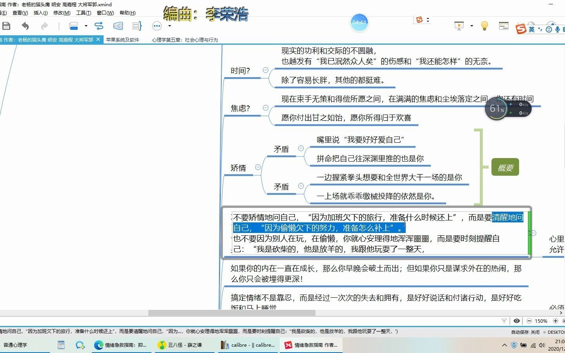Open Microsoft Edge 情绪急救指南 taskbar window
This screenshot has height=353, width=565.
click(x=121, y=345)
